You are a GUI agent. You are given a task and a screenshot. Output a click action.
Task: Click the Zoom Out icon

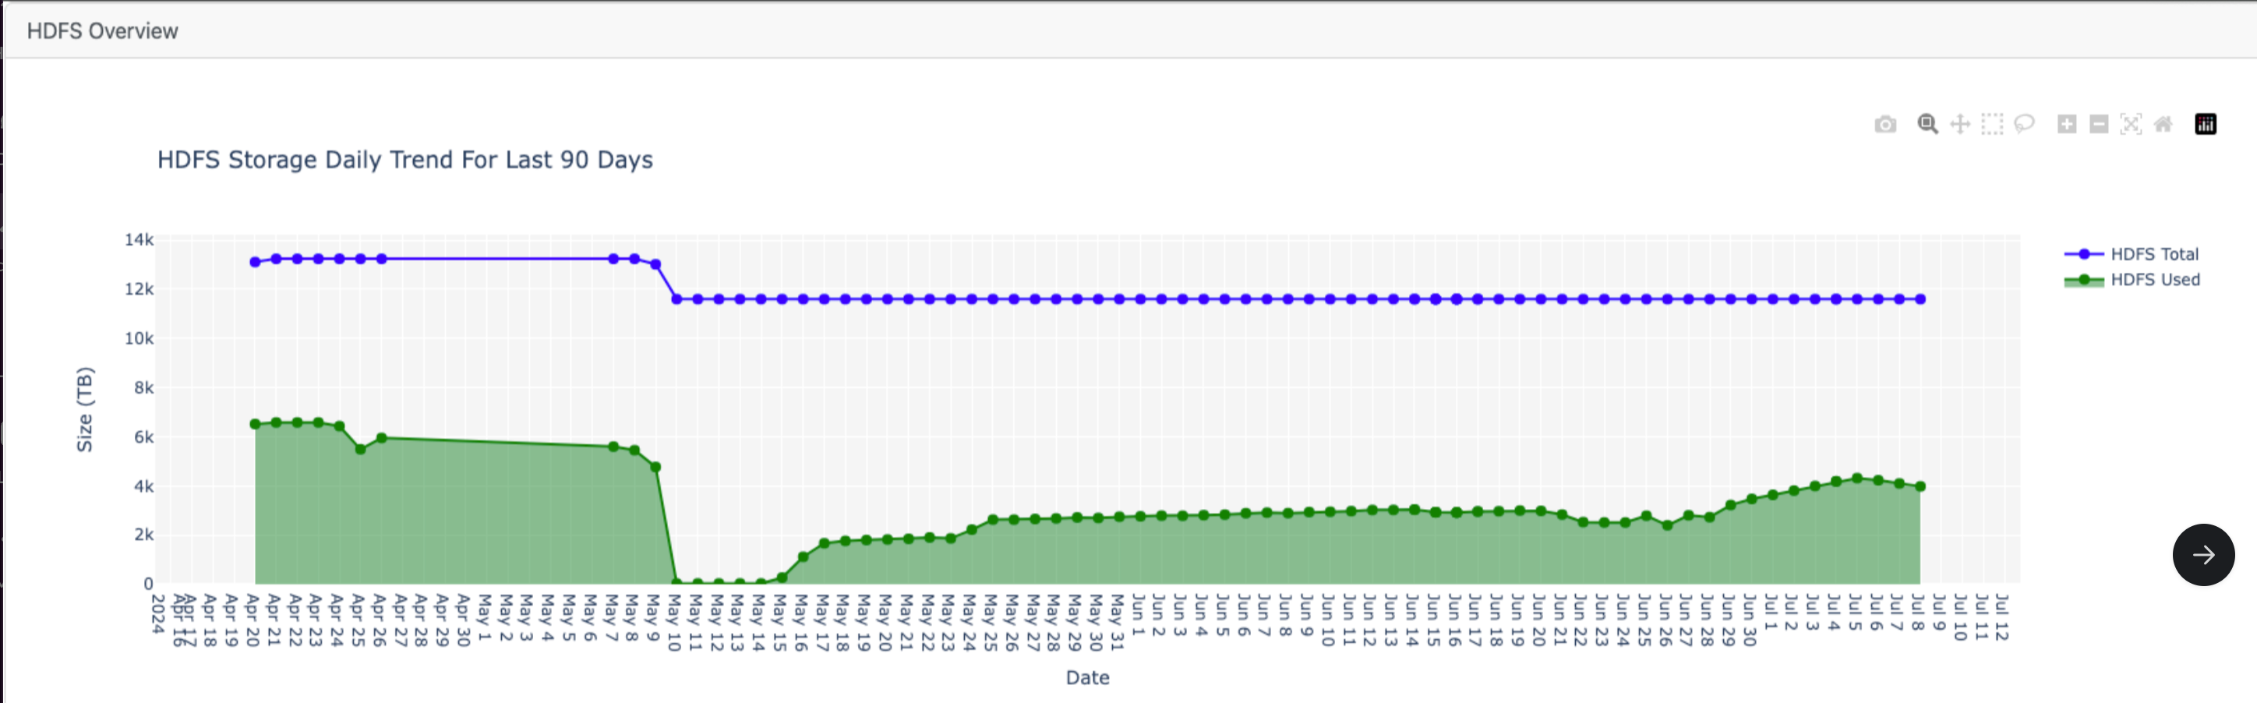pyautogui.click(x=2099, y=125)
